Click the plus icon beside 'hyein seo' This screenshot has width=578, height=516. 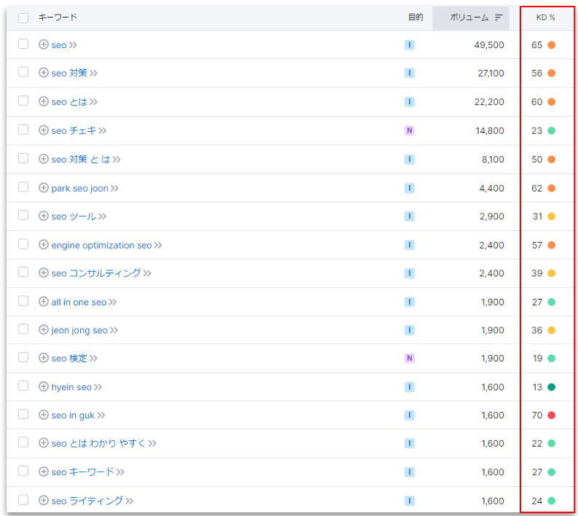pos(43,387)
